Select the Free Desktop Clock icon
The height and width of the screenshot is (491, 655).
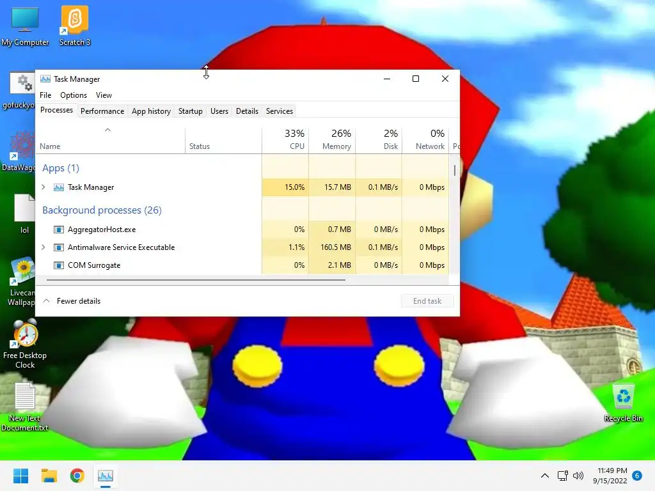pyautogui.click(x=25, y=333)
